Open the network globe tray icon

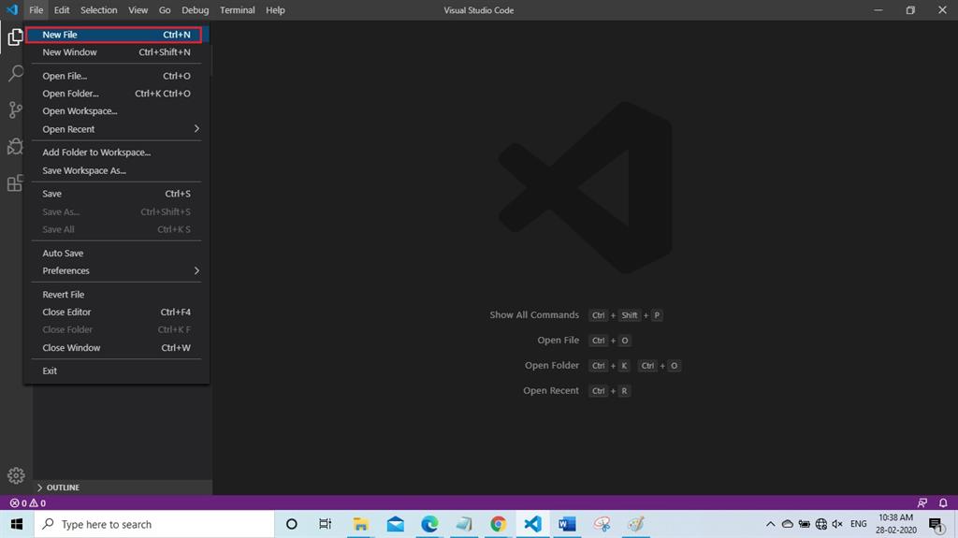click(x=821, y=524)
